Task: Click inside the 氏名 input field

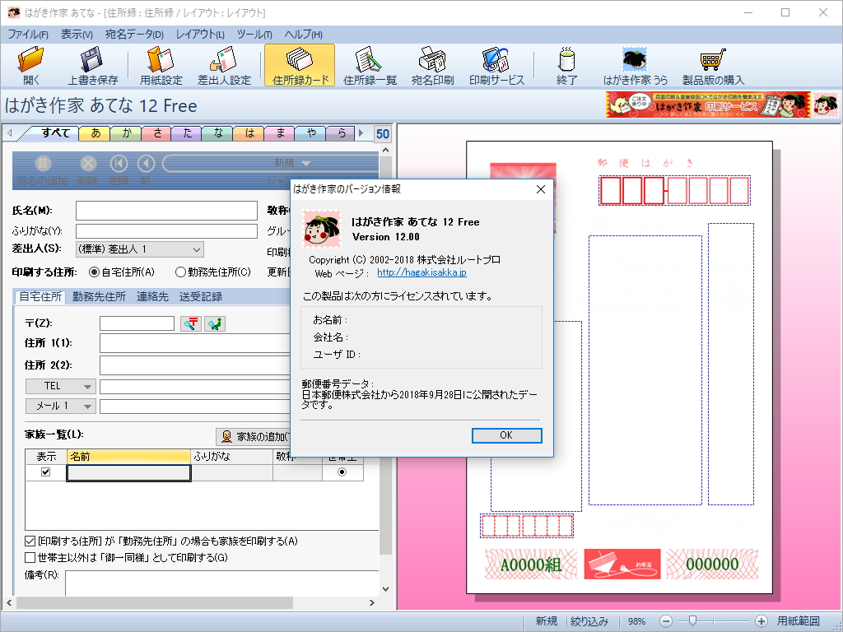Action: [165, 211]
